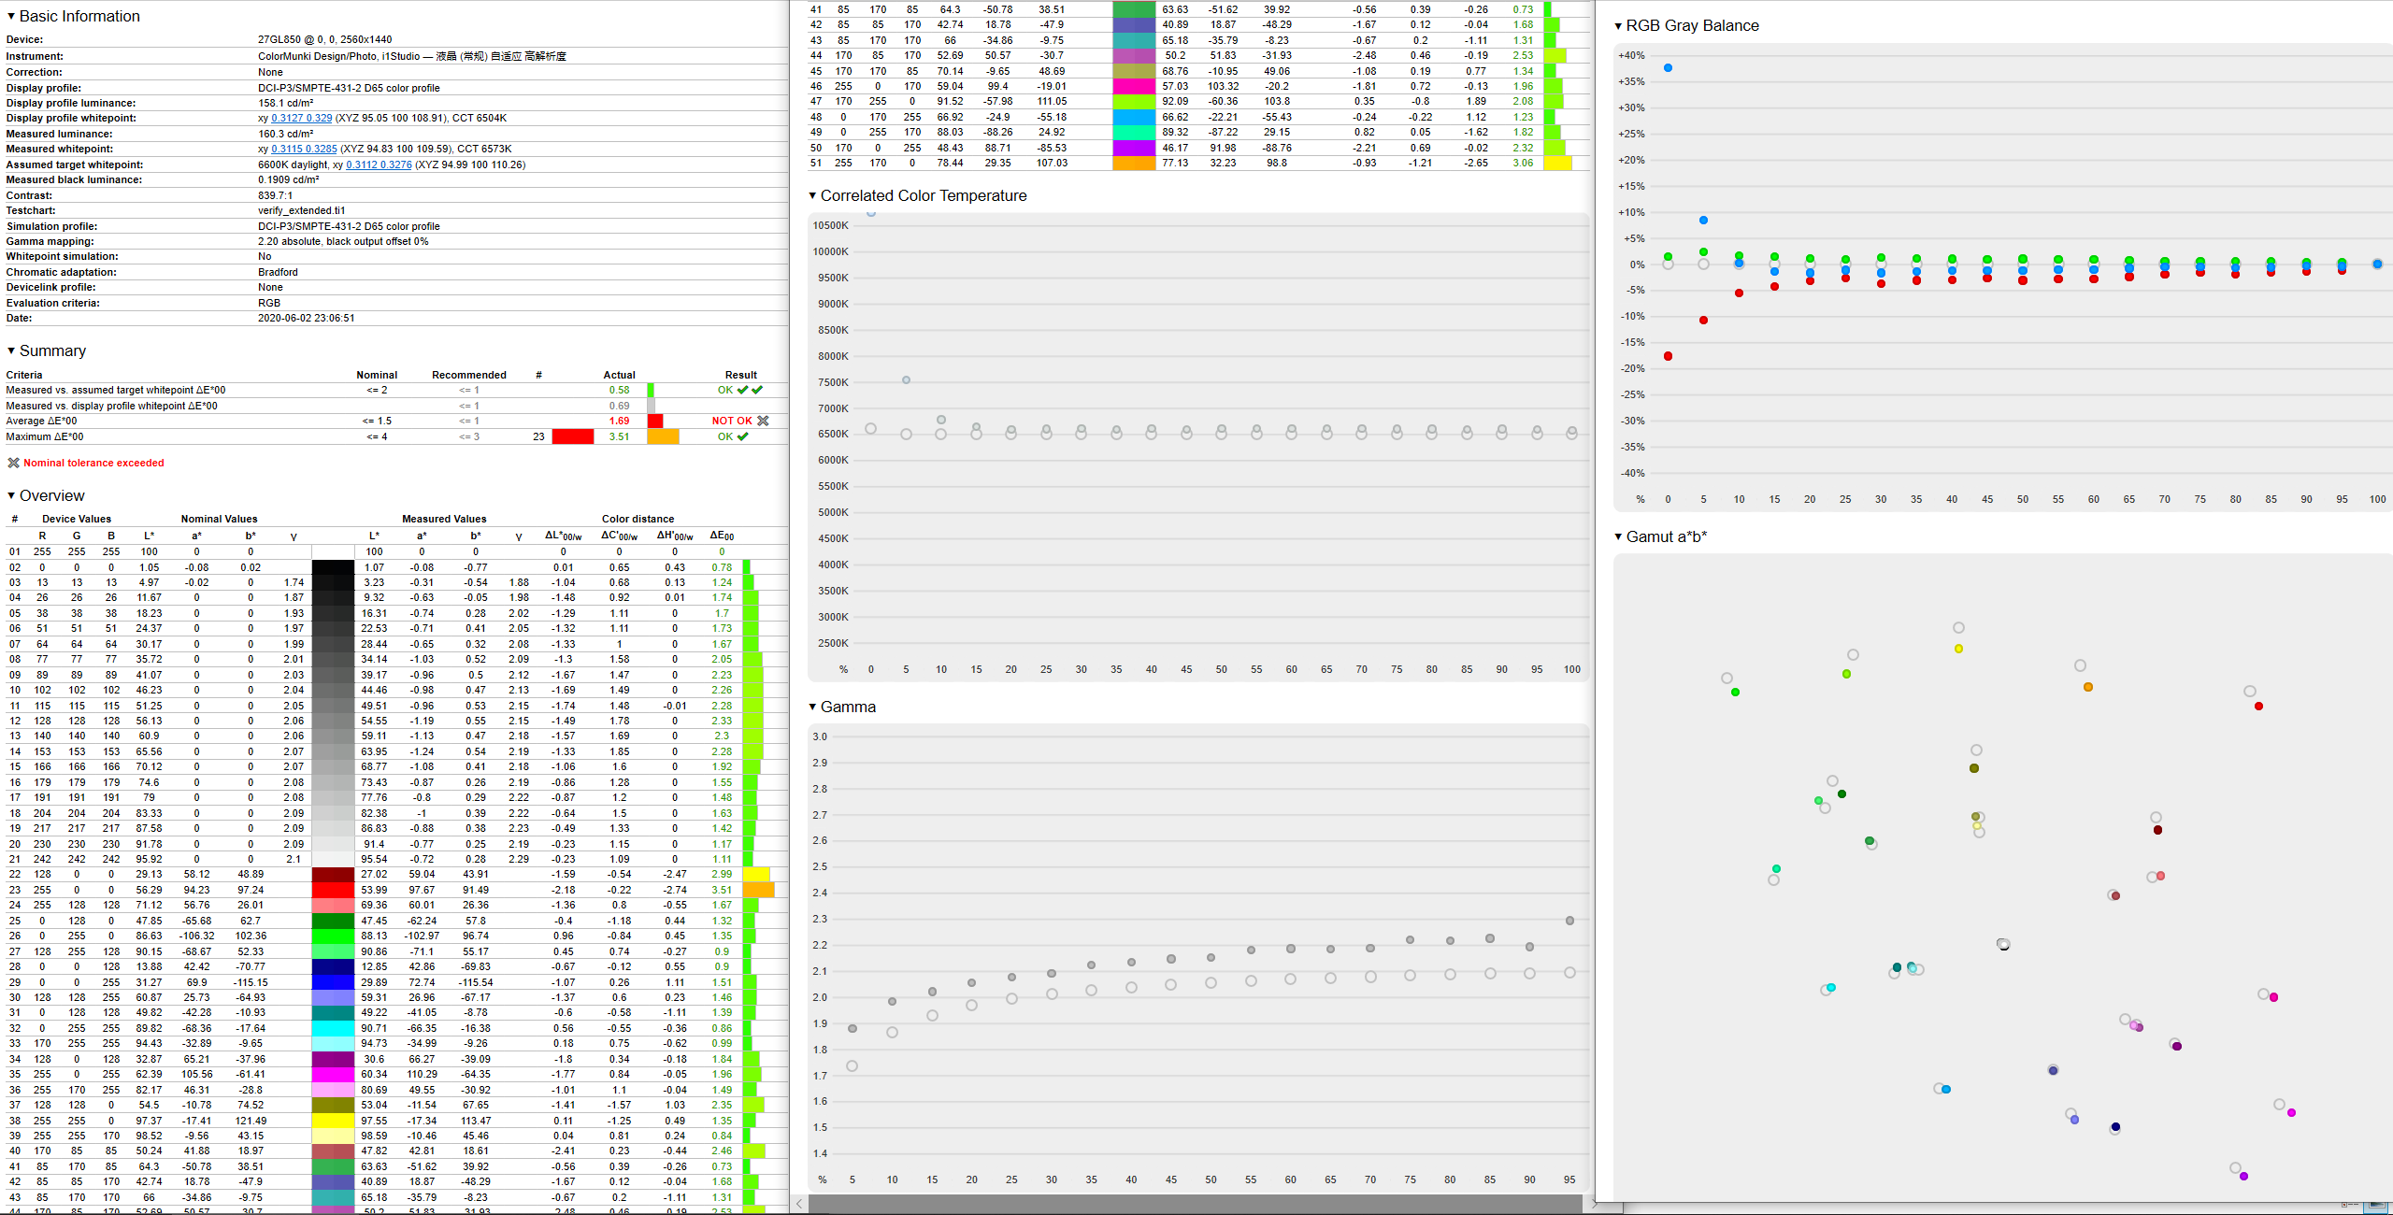Select measured black luminance 0.1909 cd/m²
Screen dimensions: 2393x1215
tap(289, 179)
